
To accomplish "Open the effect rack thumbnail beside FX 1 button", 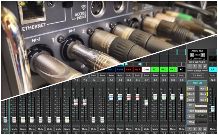I will click(200, 105).
